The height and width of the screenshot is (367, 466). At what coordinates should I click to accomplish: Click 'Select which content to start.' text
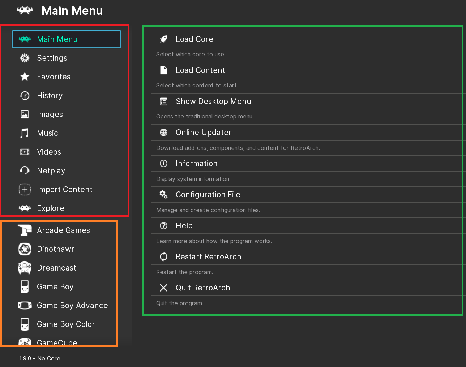197,86
